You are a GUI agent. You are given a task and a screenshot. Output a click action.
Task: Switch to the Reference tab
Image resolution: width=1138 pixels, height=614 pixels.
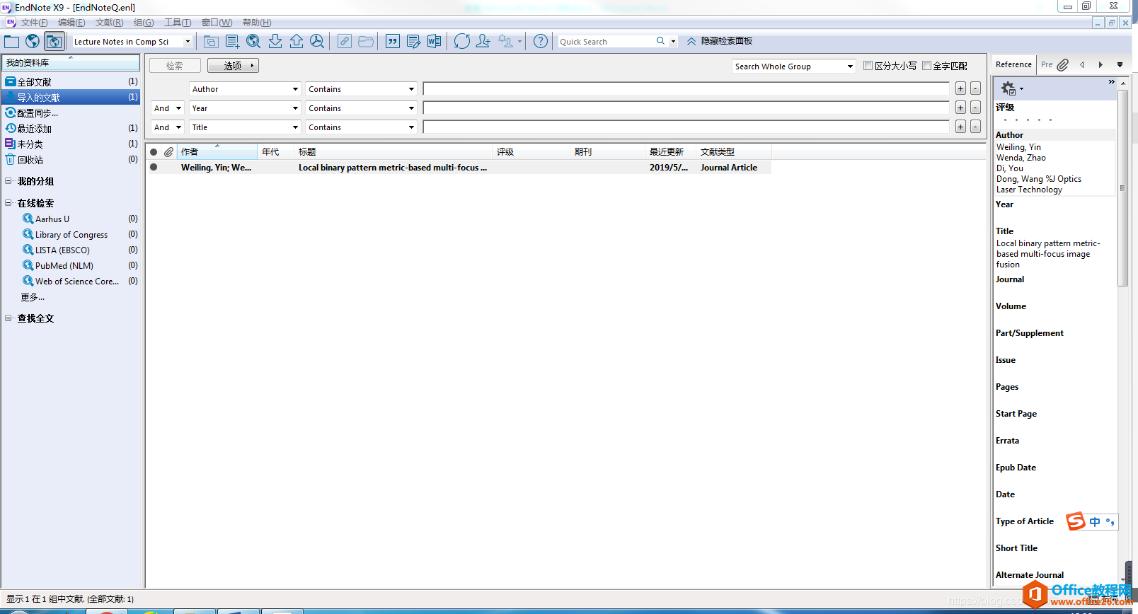[1013, 64]
